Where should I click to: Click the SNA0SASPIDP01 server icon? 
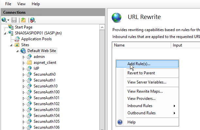pyautogui.click(x=11, y=33)
